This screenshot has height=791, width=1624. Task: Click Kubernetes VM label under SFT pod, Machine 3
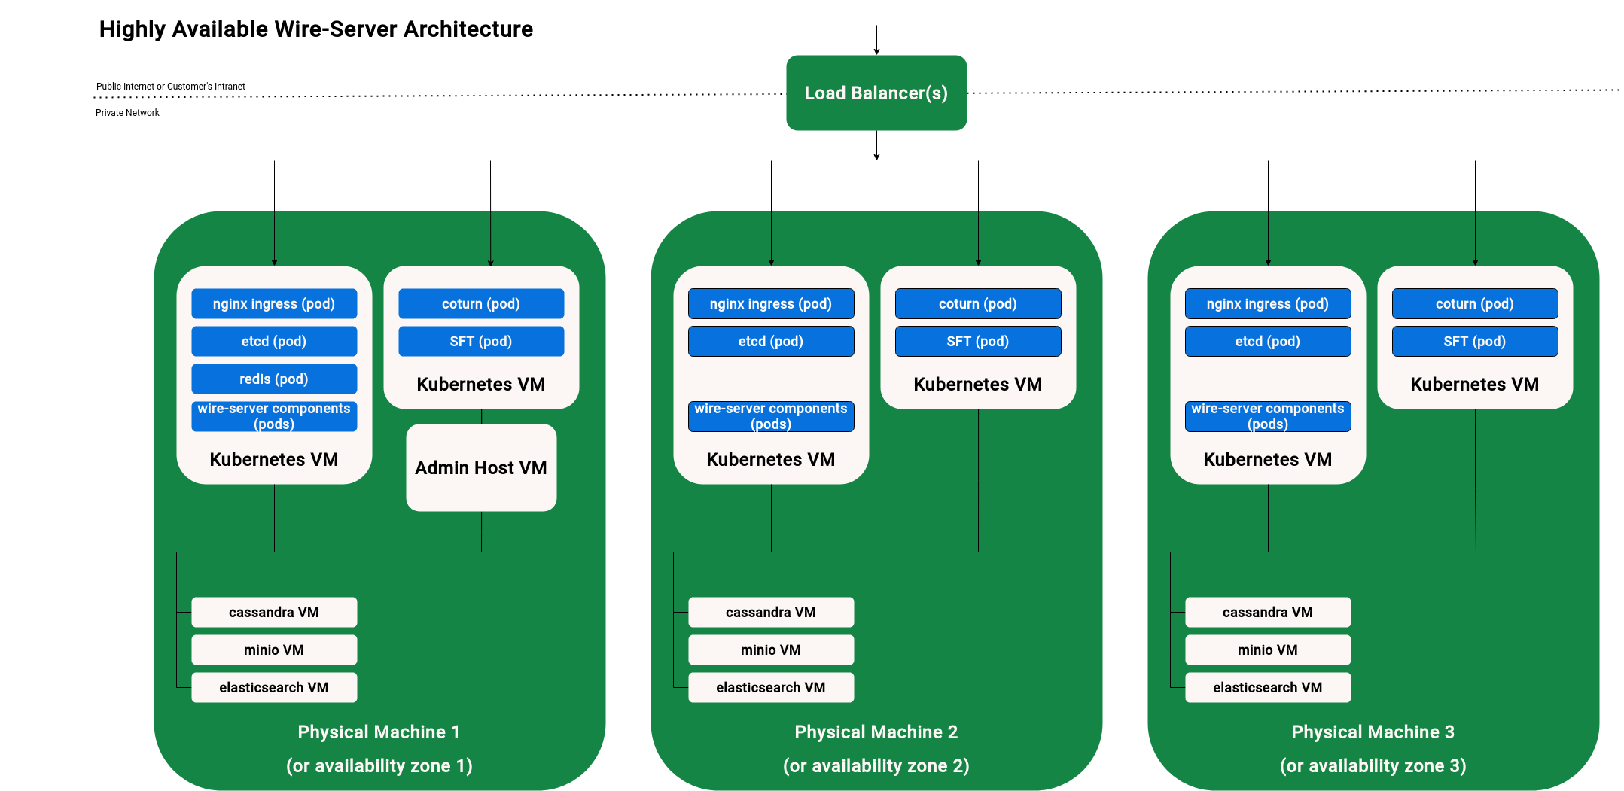pyautogui.click(x=1475, y=384)
